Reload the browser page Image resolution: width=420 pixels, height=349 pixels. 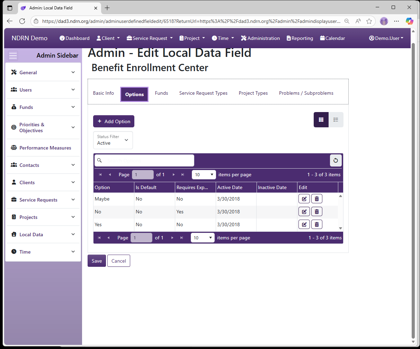(x=22, y=21)
